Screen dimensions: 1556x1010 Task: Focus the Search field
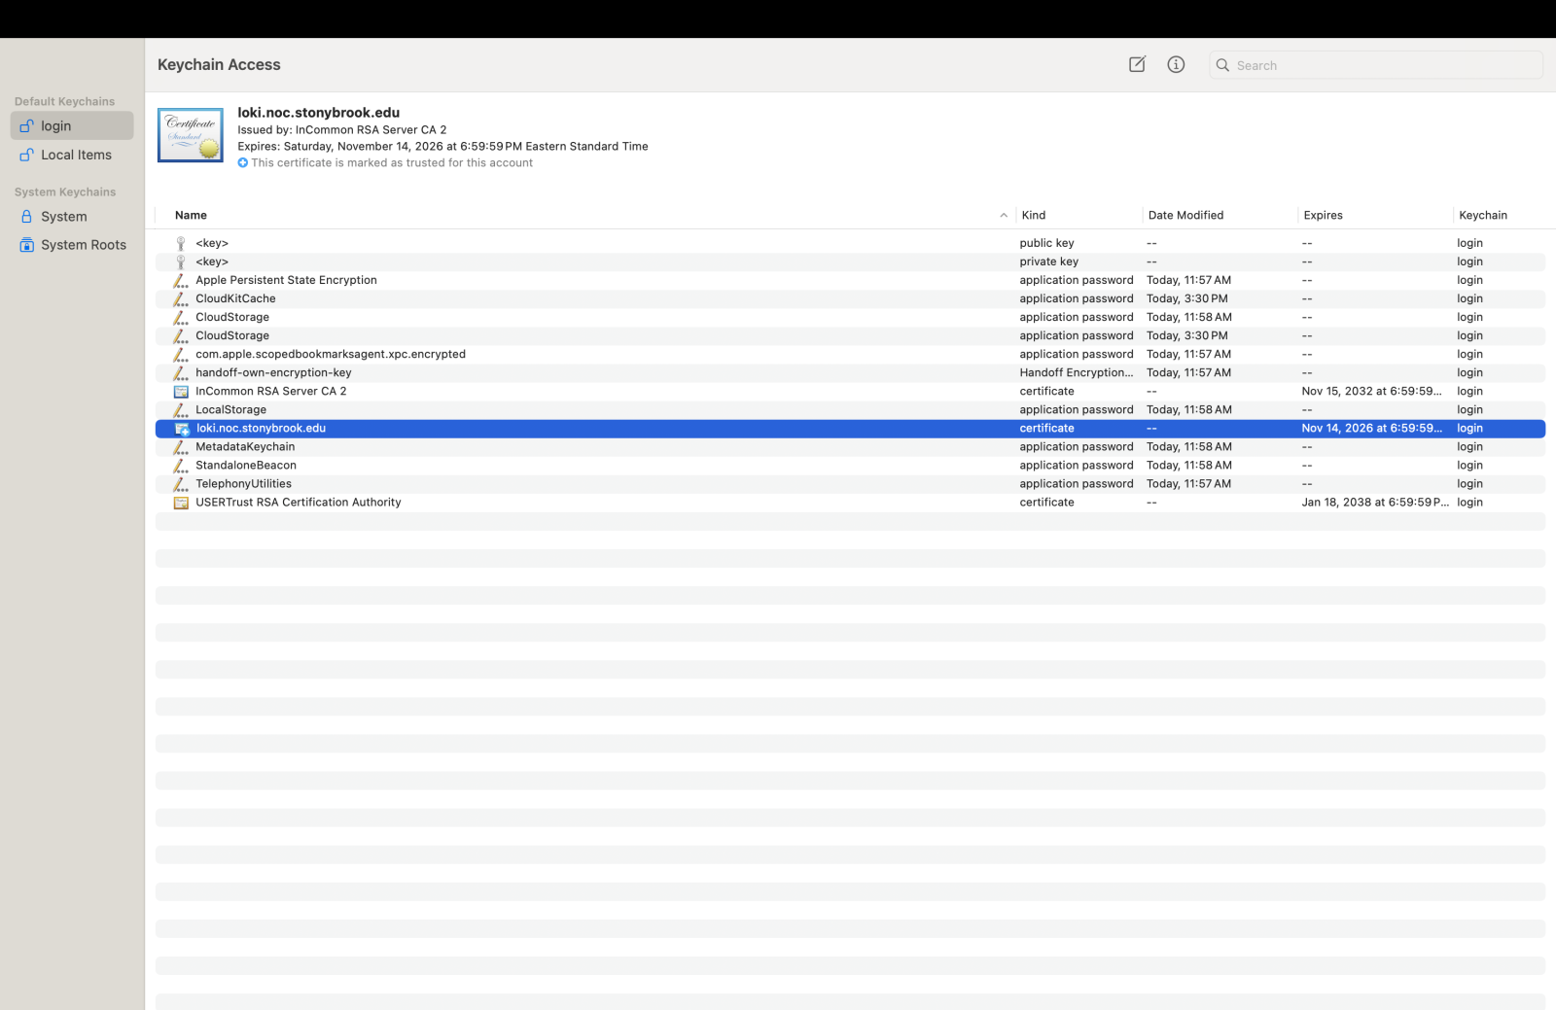click(1376, 65)
